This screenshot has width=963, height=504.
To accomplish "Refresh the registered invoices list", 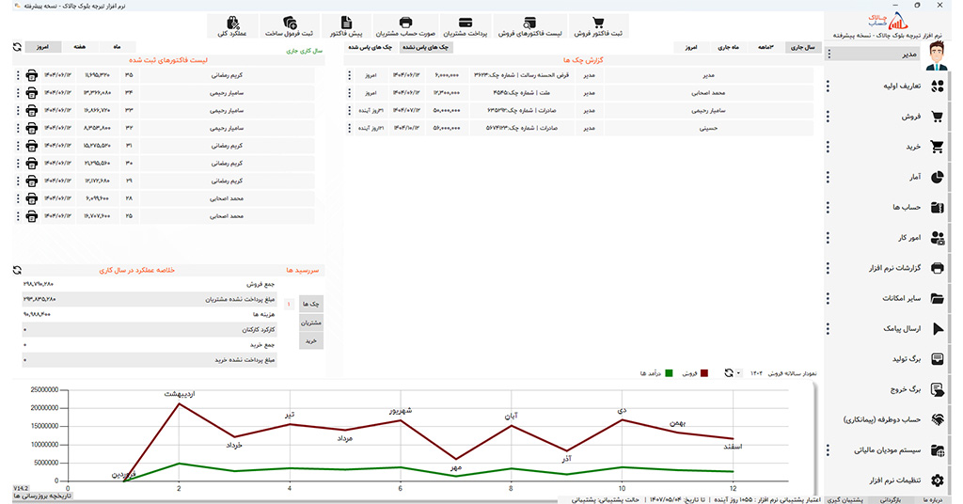I will tap(17, 47).
